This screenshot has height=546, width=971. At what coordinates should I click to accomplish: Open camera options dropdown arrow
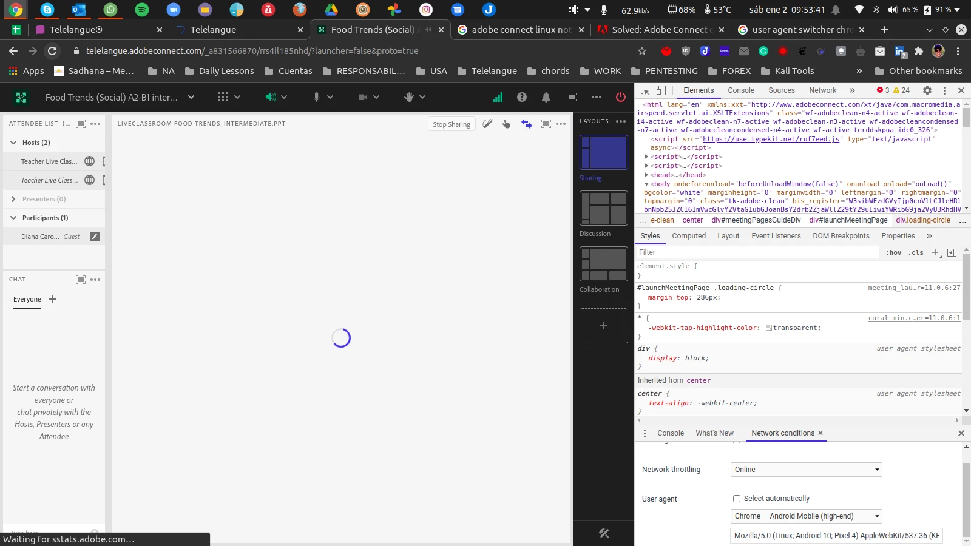click(376, 97)
